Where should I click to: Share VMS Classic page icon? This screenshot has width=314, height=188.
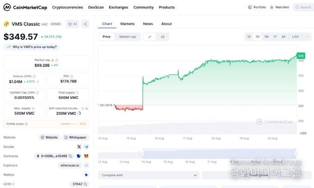(85, 24)
